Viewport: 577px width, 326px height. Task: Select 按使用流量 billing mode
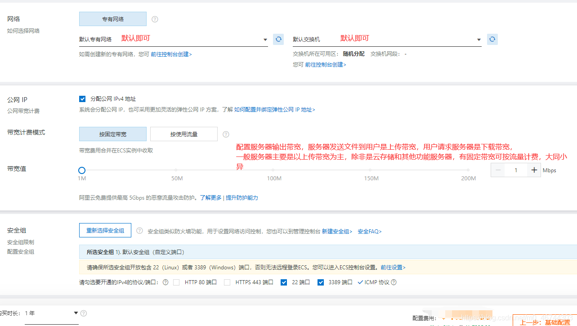184,134
